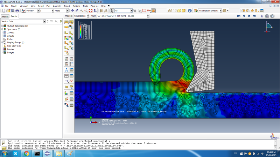
Task: Open the Result menu
Action: pyautogui.click(x=41, y=6)
